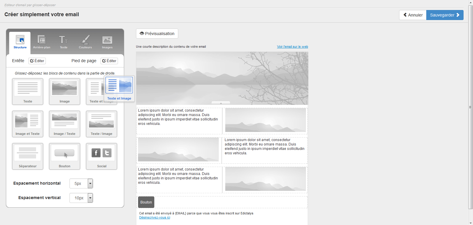Switch to the Couleurs tab
The height and width of the screenshot is (225, 473).
(85, 42)
